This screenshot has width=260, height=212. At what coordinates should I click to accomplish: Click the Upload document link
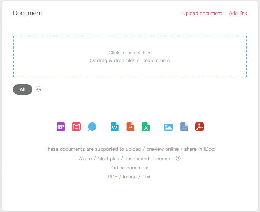(202, 13)
